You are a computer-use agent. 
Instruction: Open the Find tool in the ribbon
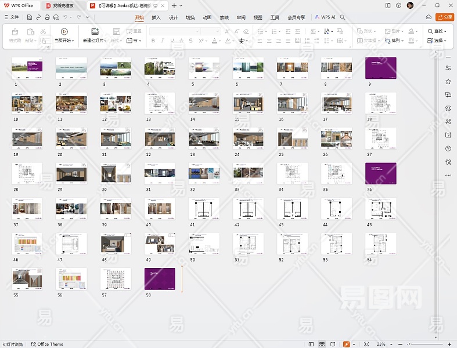click(x=437, y=31)
